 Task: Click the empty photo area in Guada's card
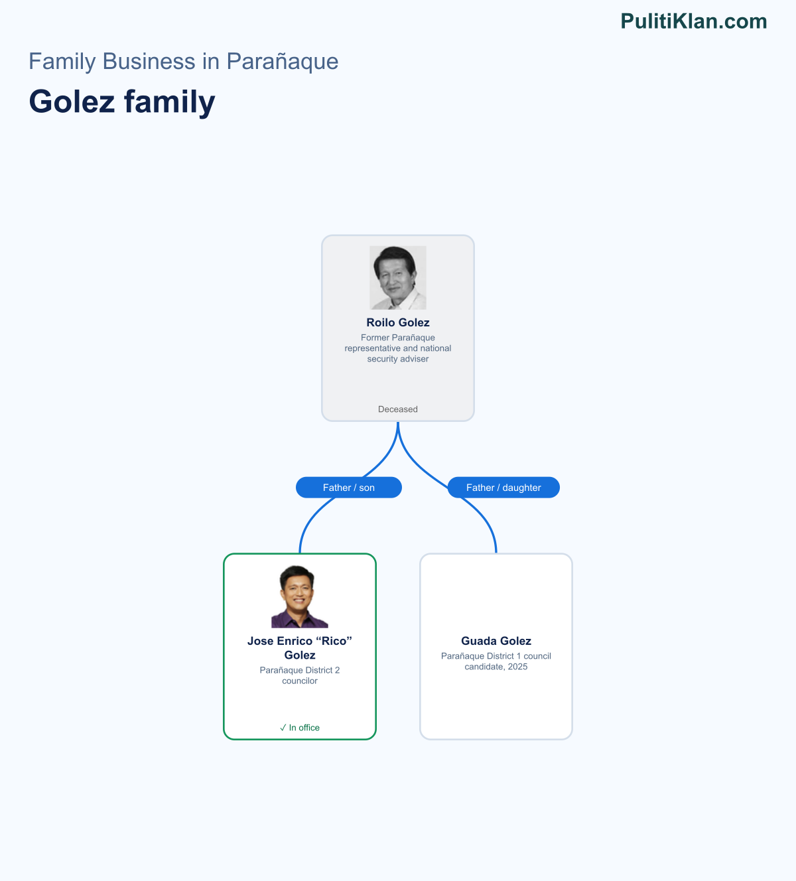click(496, 596)
